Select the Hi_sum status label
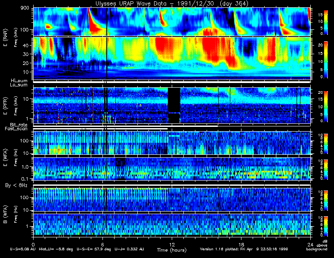 (x=19, y=81)
